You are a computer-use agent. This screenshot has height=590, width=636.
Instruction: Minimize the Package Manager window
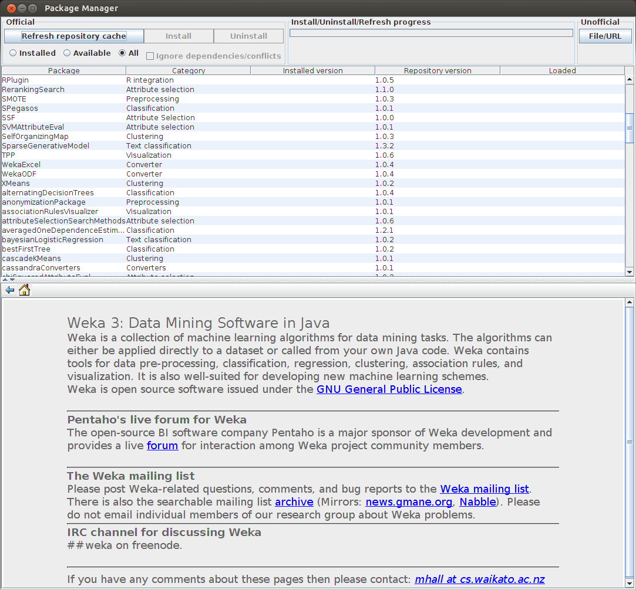pyautogui.click(x=22, y=8)
